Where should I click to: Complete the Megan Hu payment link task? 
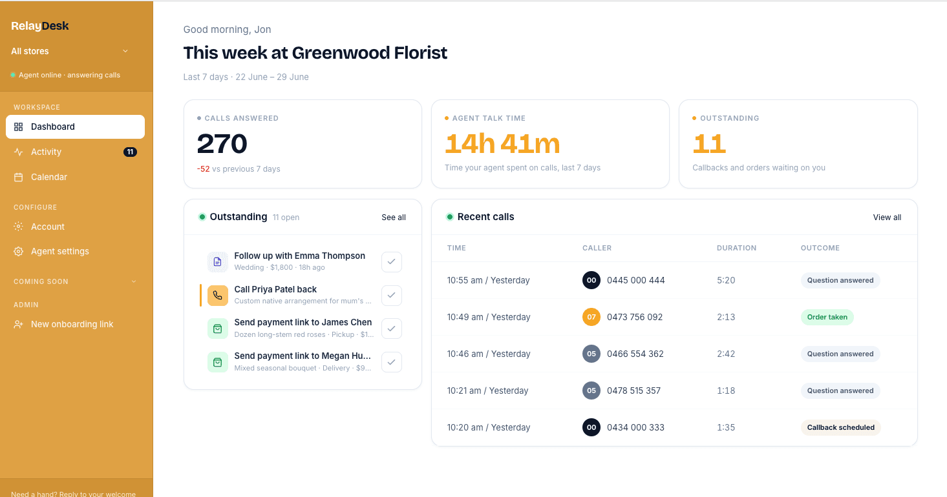[x=392, y=362]
